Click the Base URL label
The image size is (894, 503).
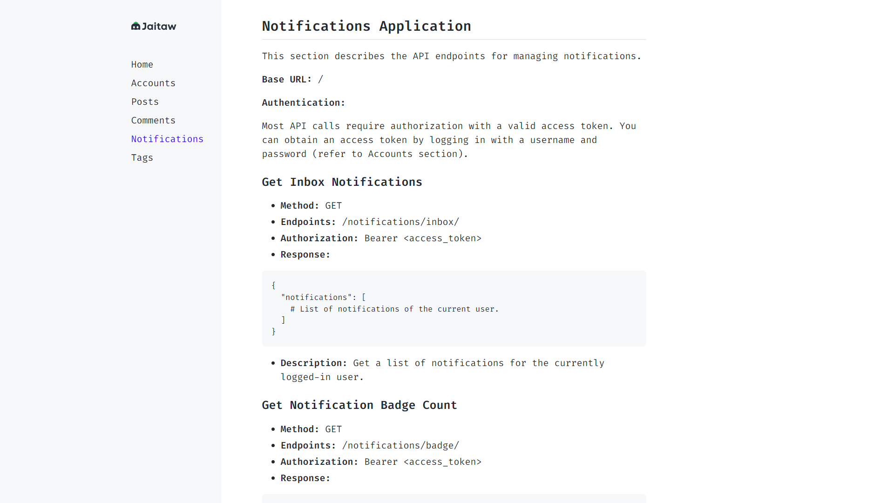pyautogui.click(x=286, y=80)
